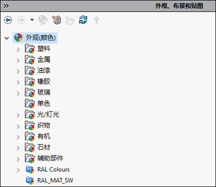Viewport: 216px width, 187px height.
Task: Select the 塑料 tree item
Action: click(44, 48)
